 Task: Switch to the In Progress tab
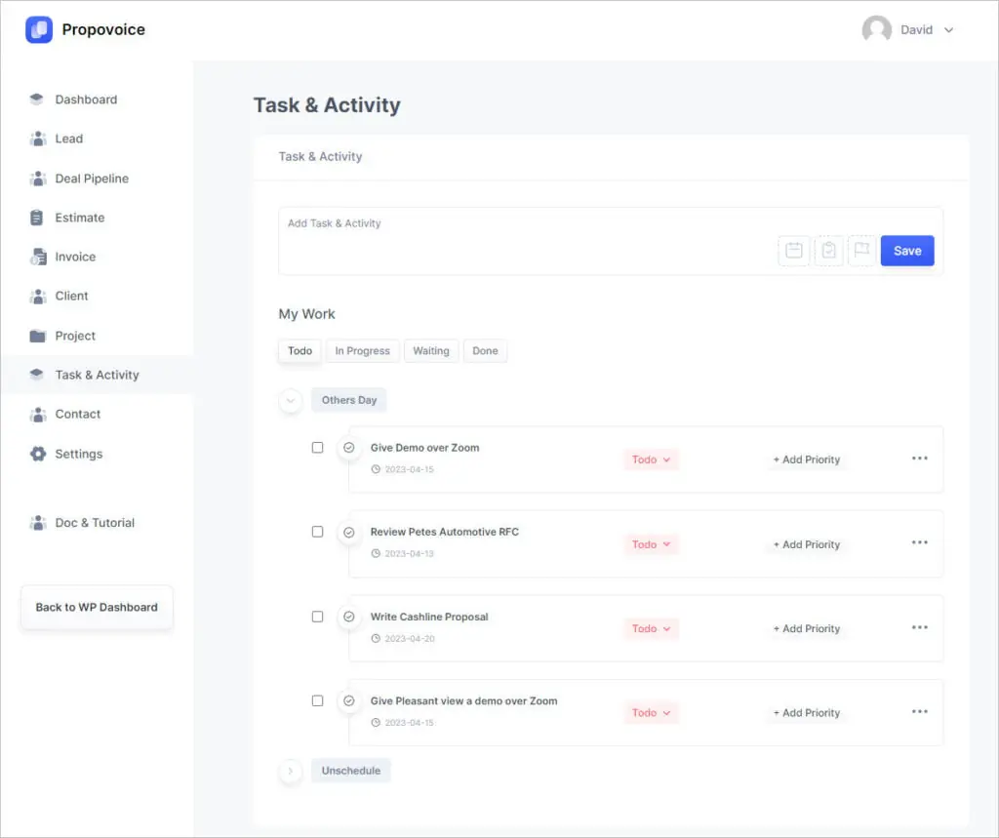[x=362, y=351]
